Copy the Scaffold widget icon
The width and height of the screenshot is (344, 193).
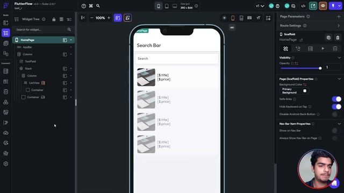coord(328,38)
